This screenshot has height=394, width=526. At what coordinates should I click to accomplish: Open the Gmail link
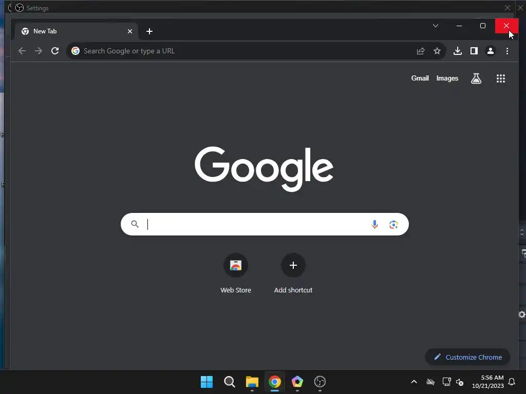click(420, 78)
